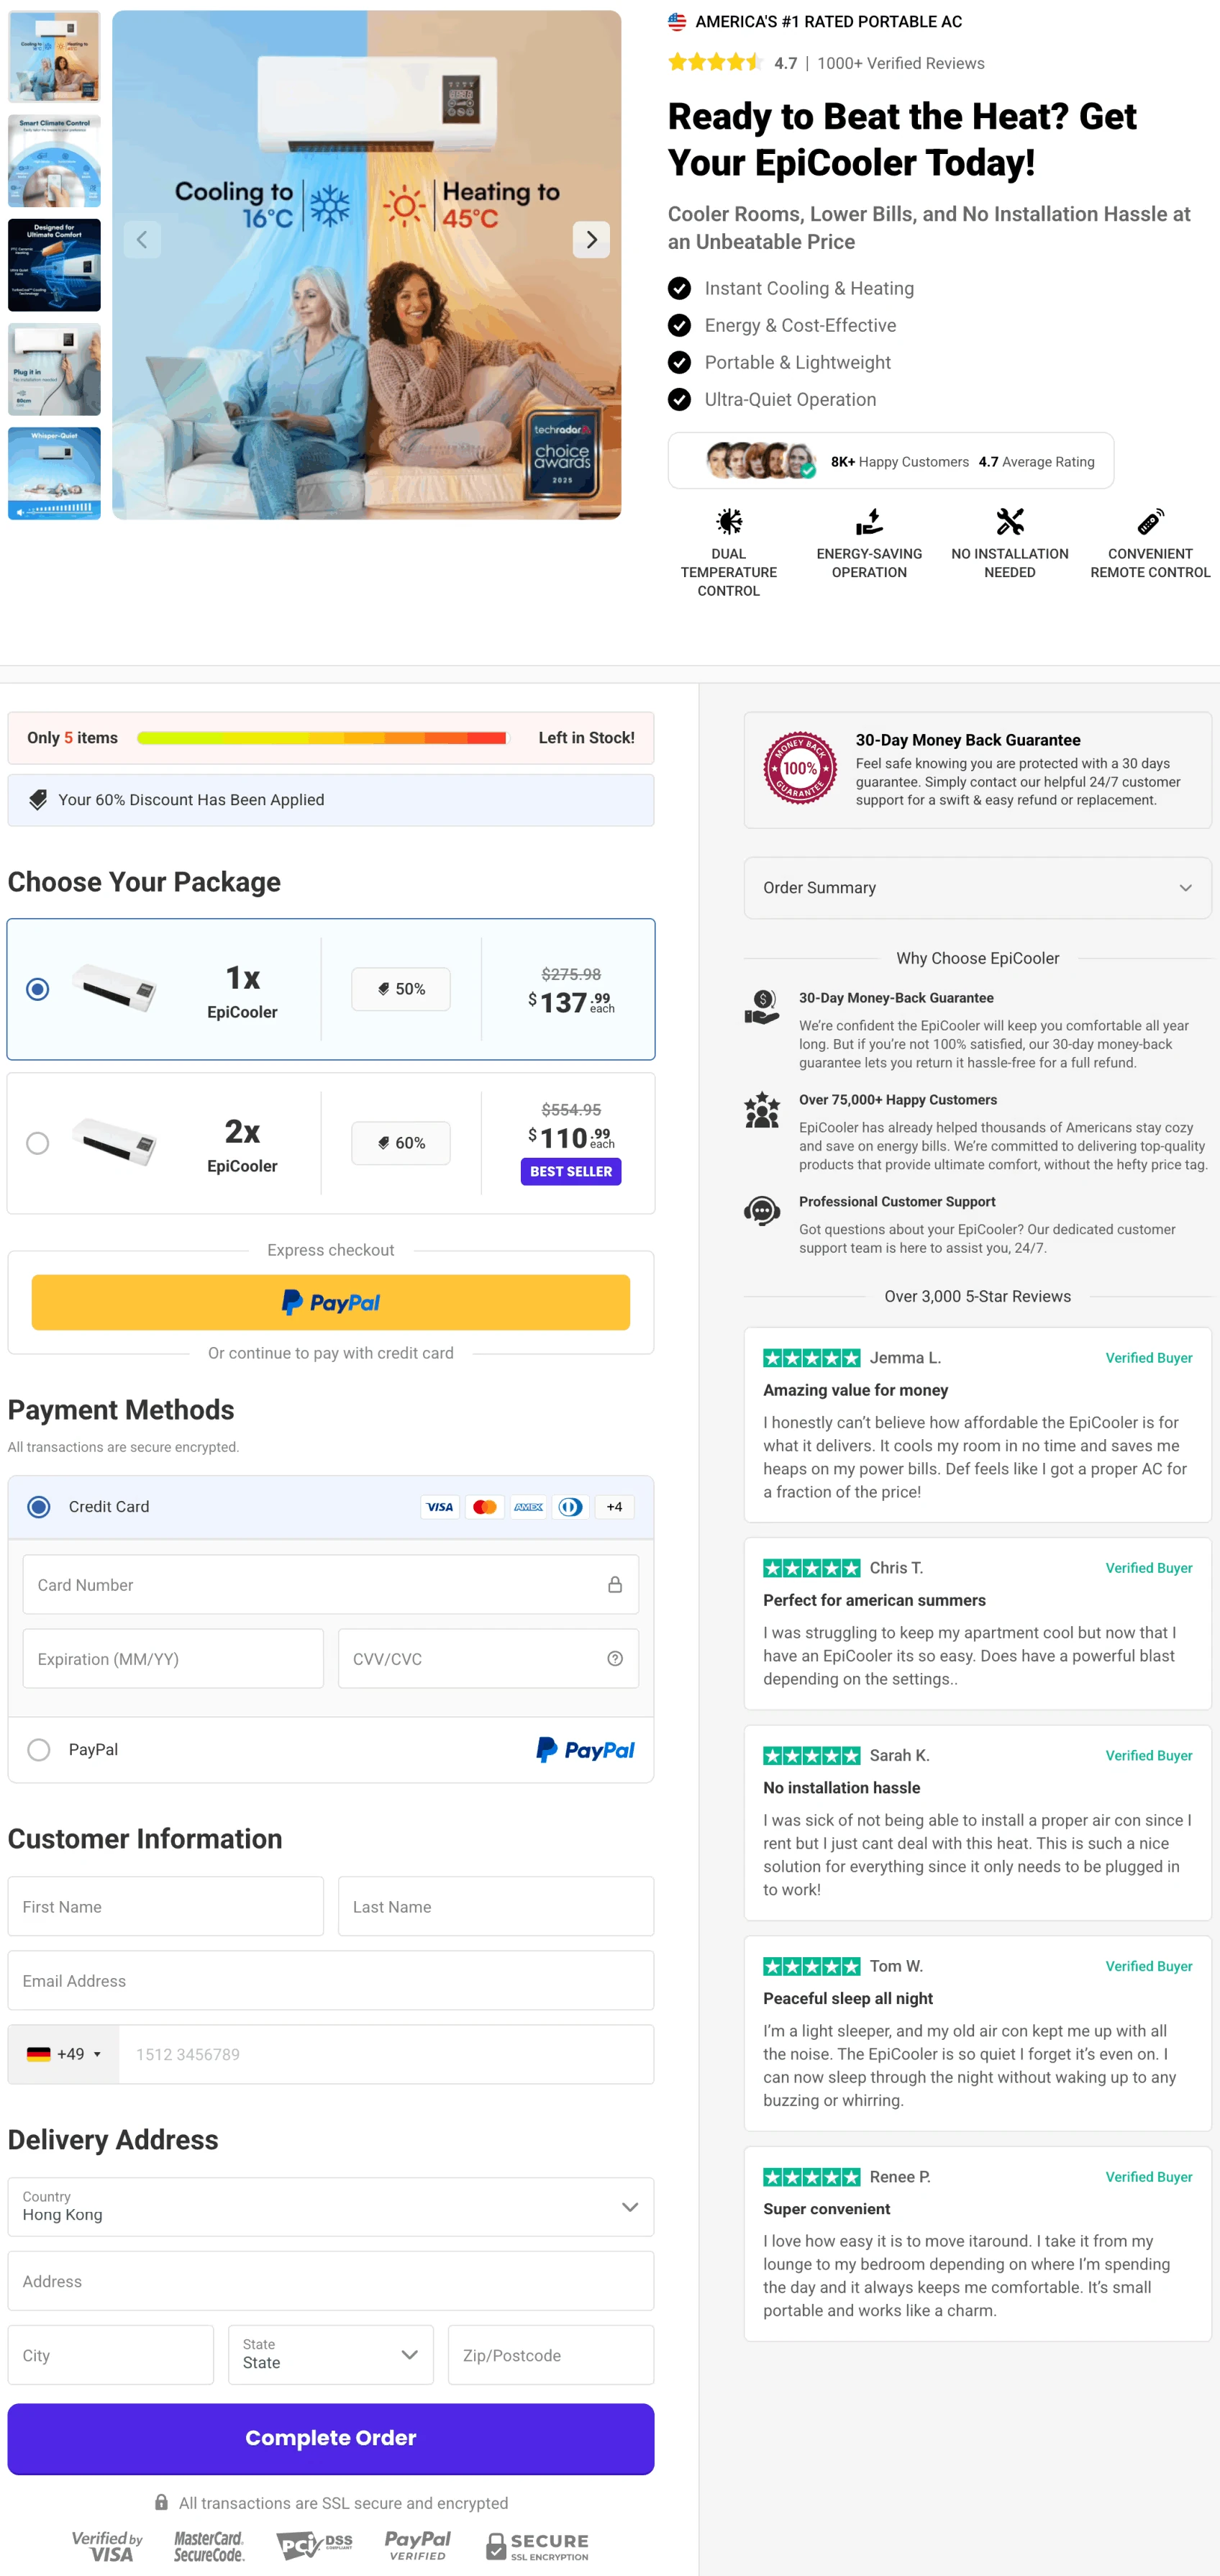Select the Whisper-Quiet product thumbnail
This screenshot has width=1220, height=2576.
(x=55, y=473)
